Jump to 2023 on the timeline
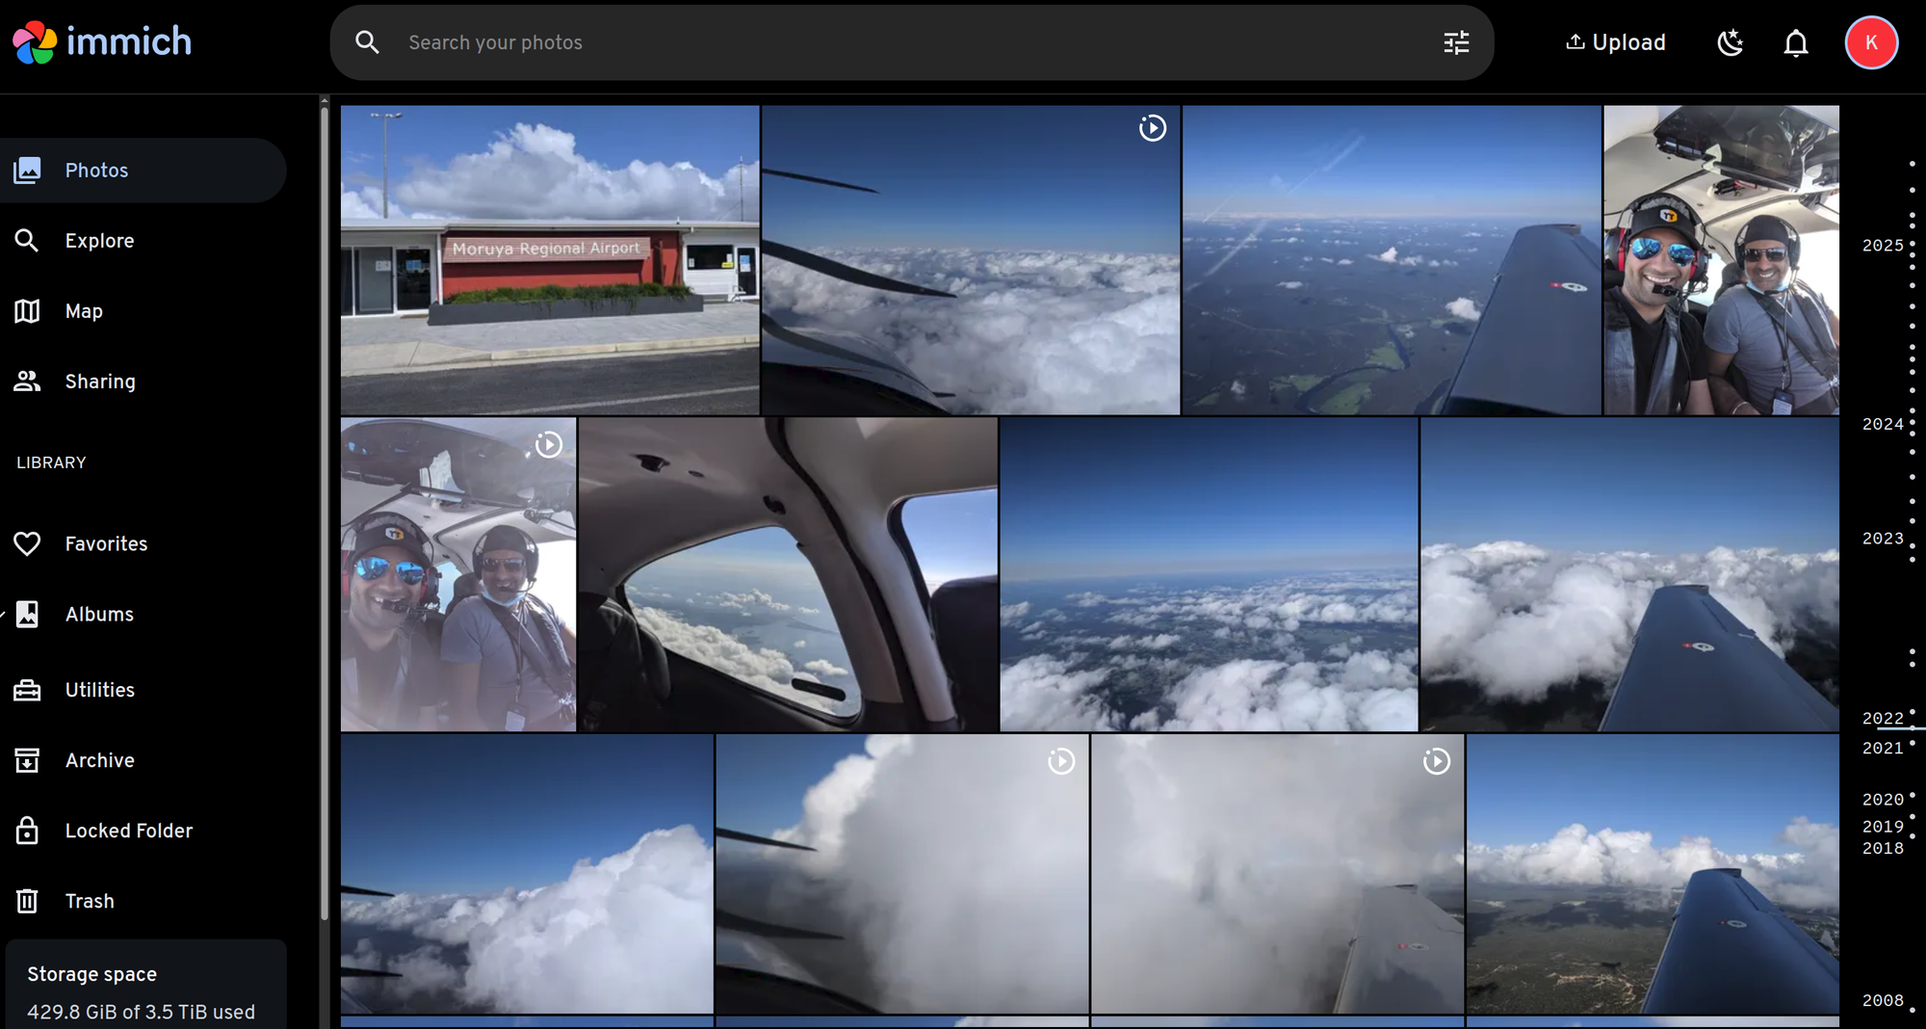The image size is (1926, 1029). [x=1883, y=539]
